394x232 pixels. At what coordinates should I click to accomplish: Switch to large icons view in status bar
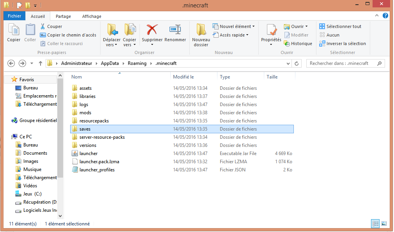(384, 223)
